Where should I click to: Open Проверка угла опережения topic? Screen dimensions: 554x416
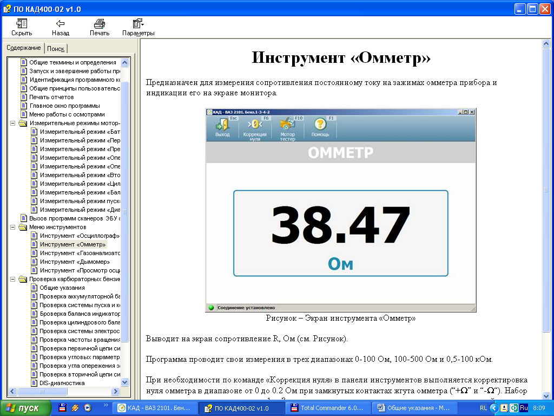coord(80,366)
